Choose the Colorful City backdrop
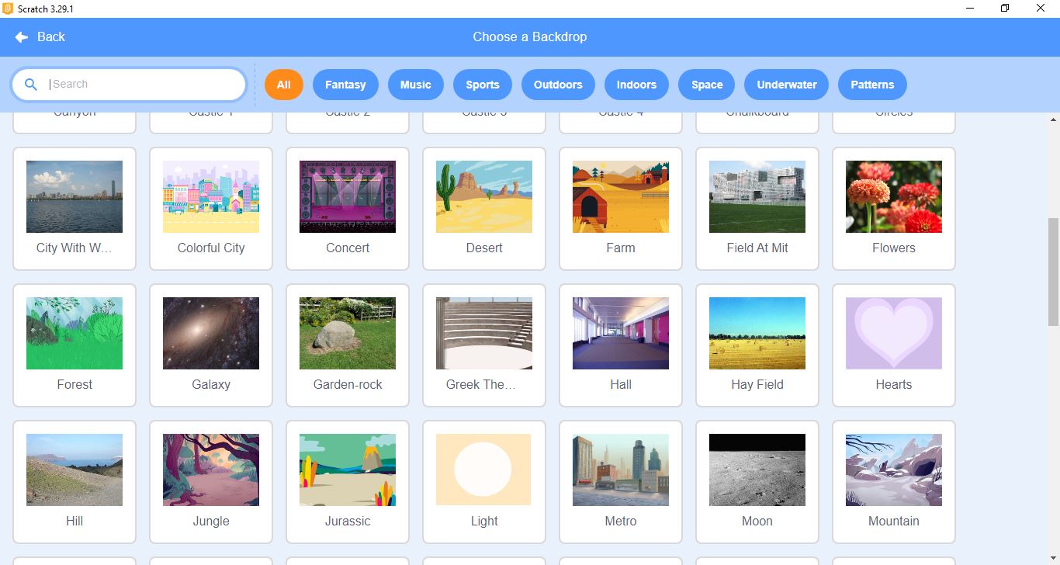This screenshot has height=565, width=1060. tap(211, 208)
